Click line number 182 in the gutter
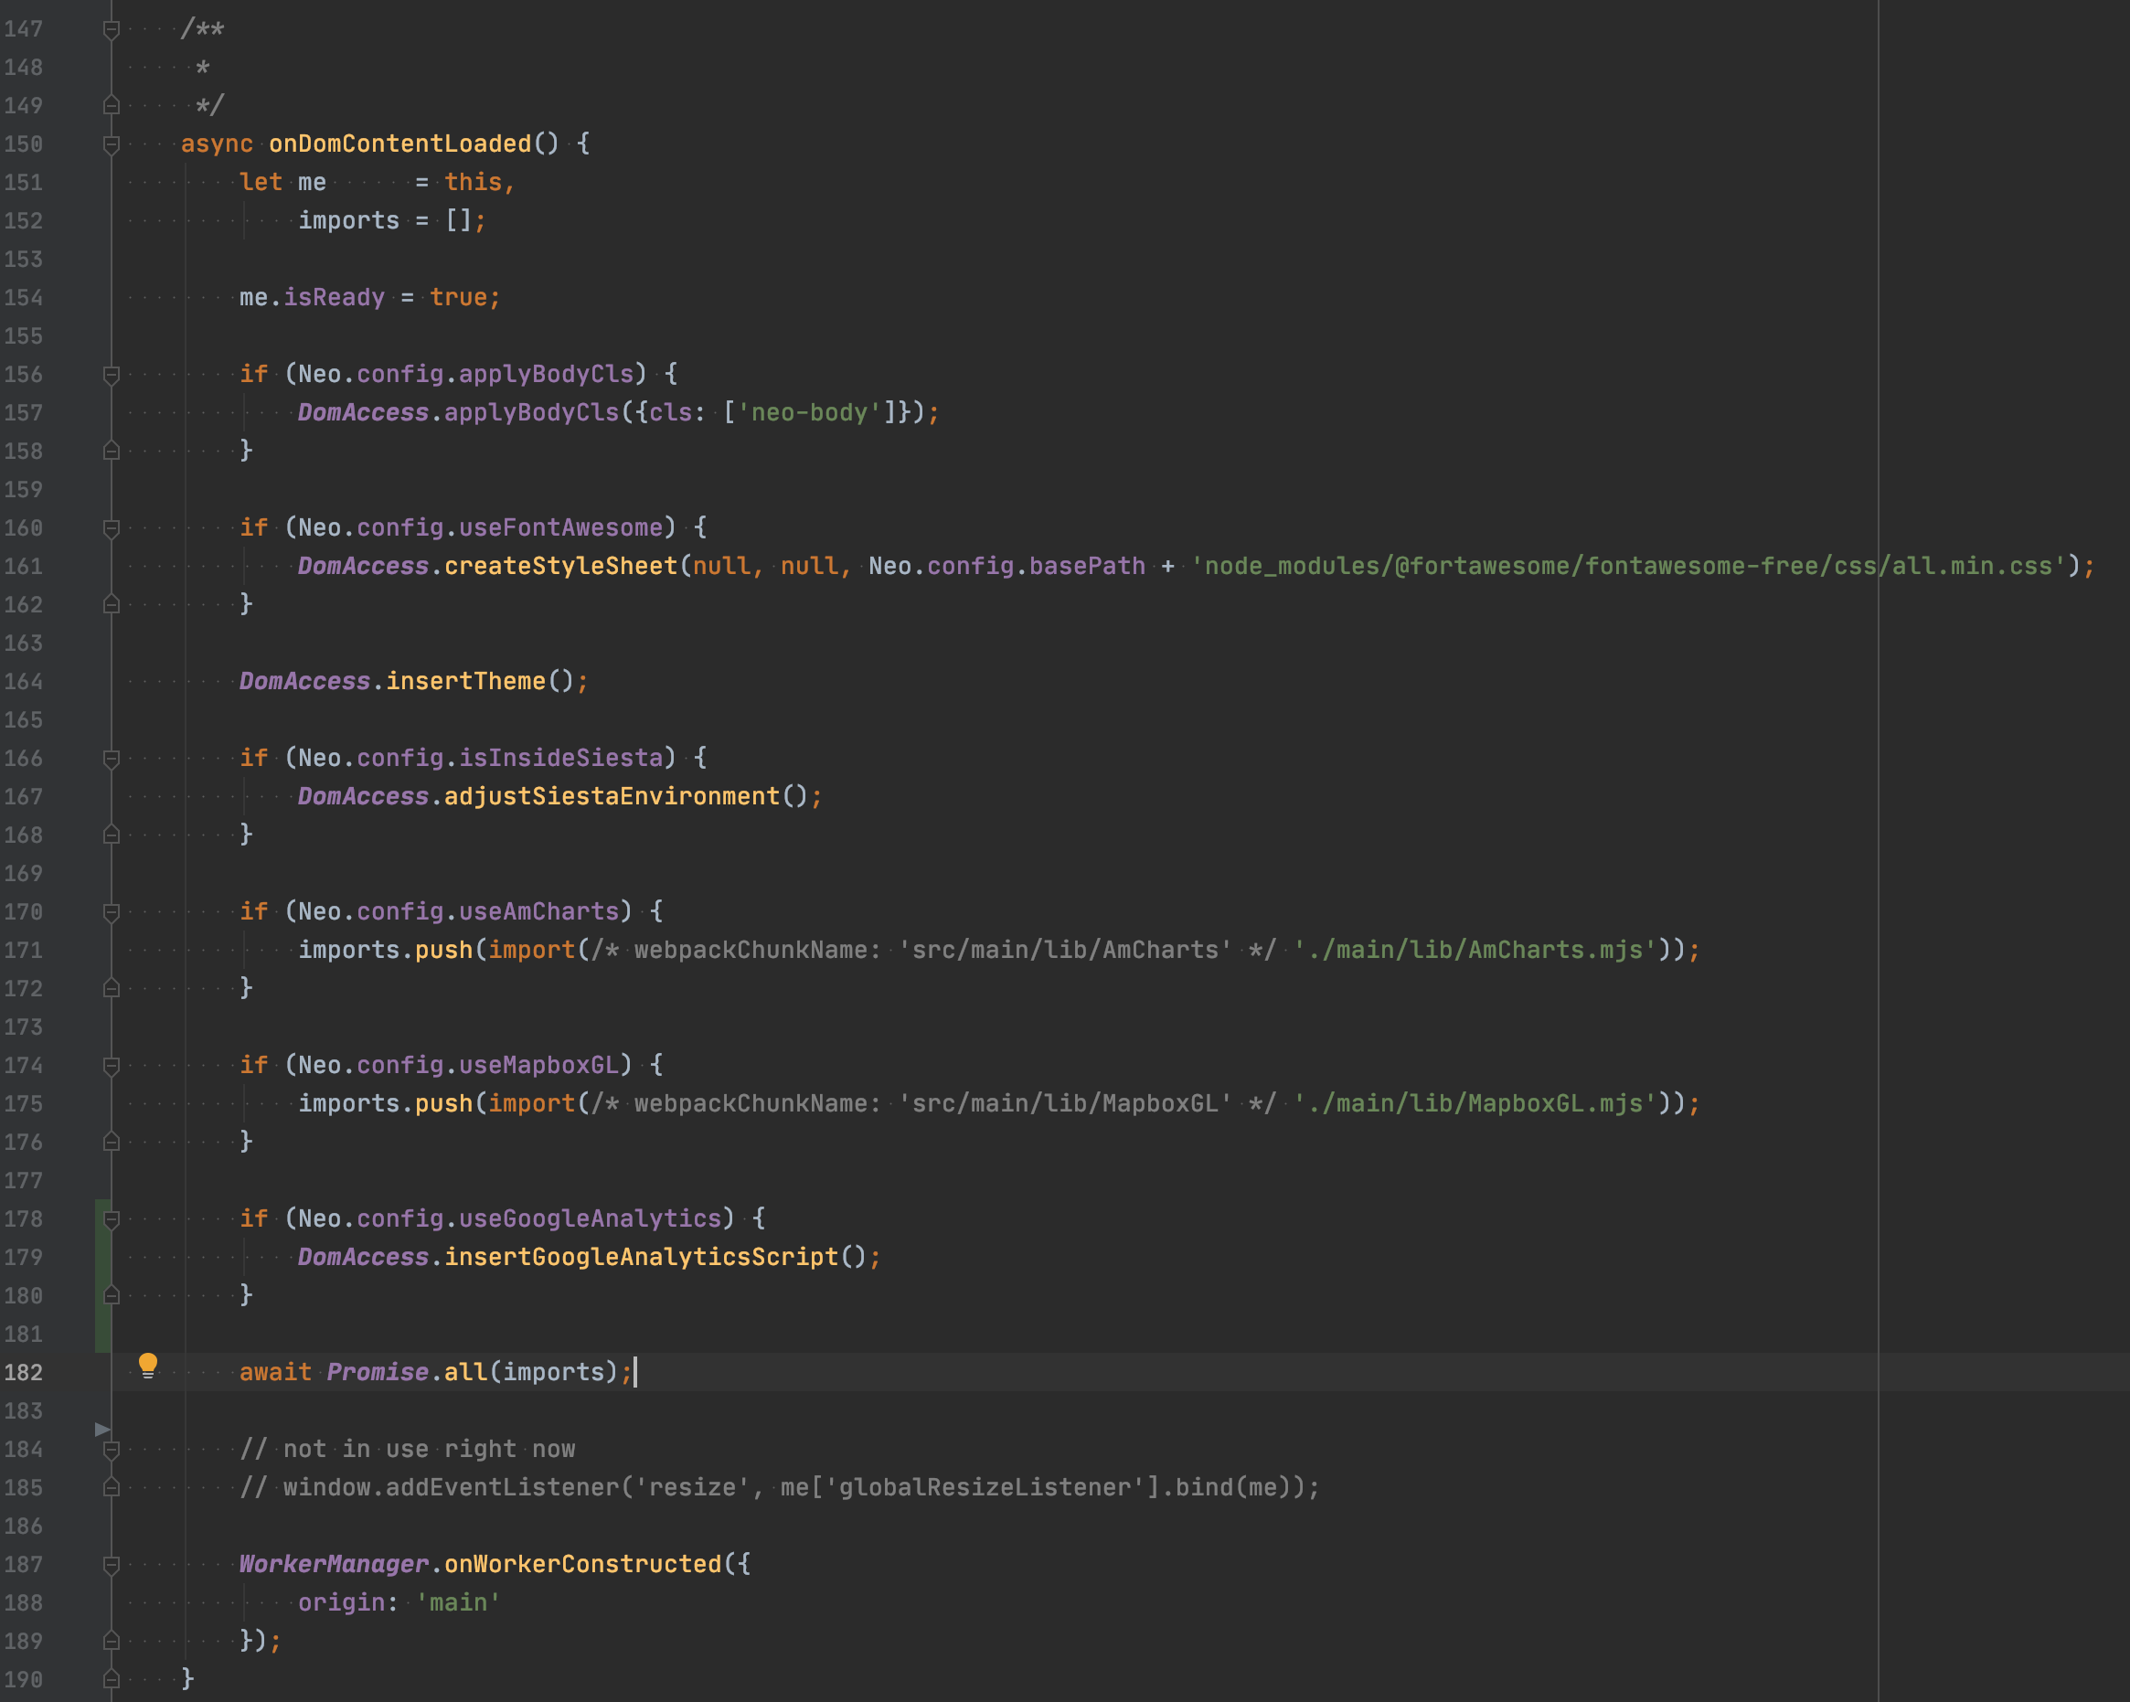The image size is (2130, 1702). point(23,1372)
